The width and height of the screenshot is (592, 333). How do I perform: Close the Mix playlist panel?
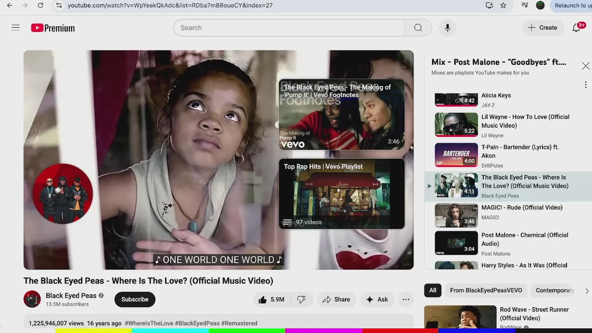pos(586,66)
